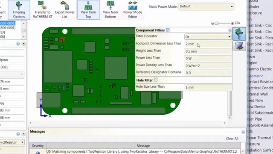Select Contact Resistance in right list
The height and width of the screenshot is (154, 273).
pyautogui.click(x=261, y=82)
